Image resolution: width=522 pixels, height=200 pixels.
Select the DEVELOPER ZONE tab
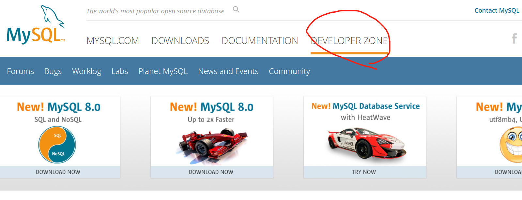pos(349,41)
